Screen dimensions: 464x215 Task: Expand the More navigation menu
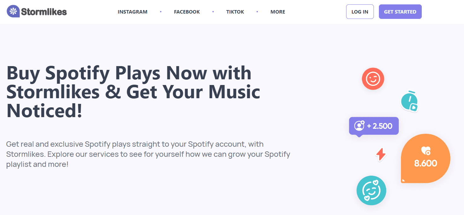tap(278, 12)
